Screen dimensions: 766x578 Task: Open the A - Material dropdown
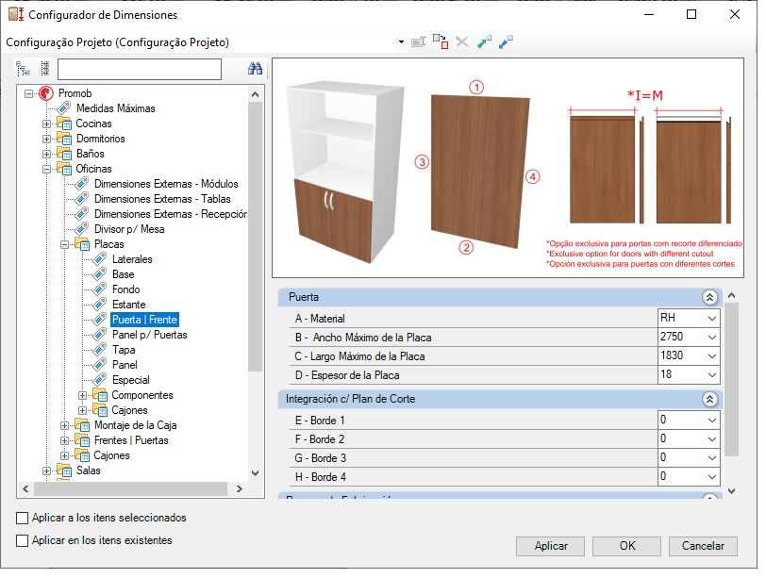pos(712,319)
